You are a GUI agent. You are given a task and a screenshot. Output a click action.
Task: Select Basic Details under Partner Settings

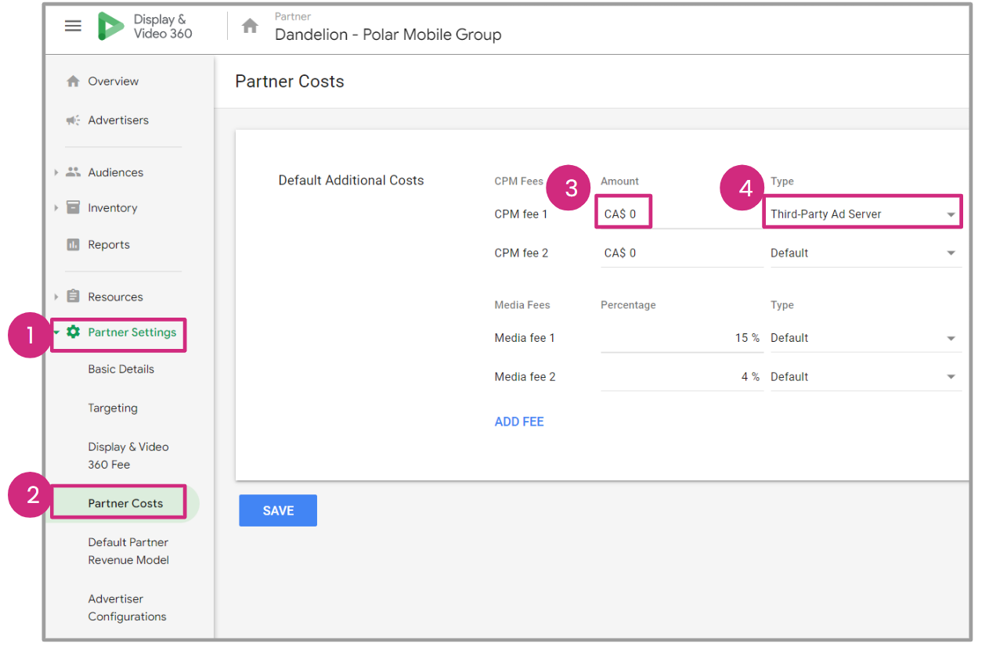coord(121,369)
